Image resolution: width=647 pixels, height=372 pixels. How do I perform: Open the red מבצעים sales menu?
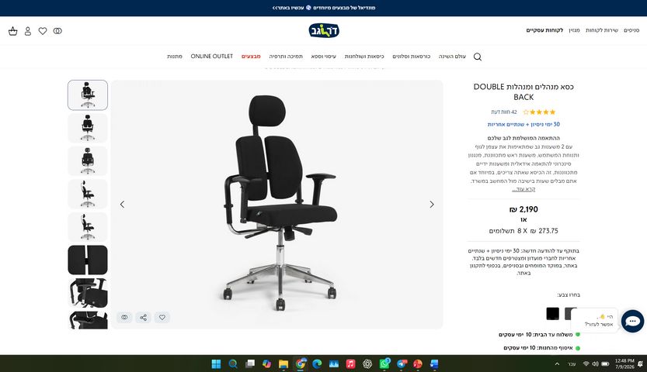251,57
